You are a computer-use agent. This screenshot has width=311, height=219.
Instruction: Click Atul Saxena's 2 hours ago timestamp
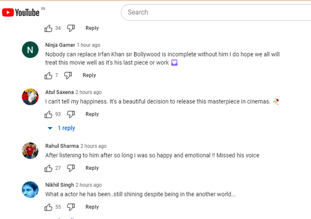tap(88, 92)
